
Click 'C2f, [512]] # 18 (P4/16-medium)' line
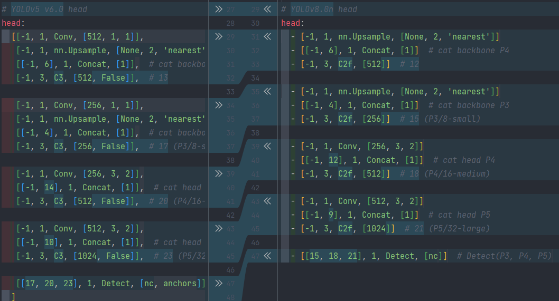click(x=390, y=173)
